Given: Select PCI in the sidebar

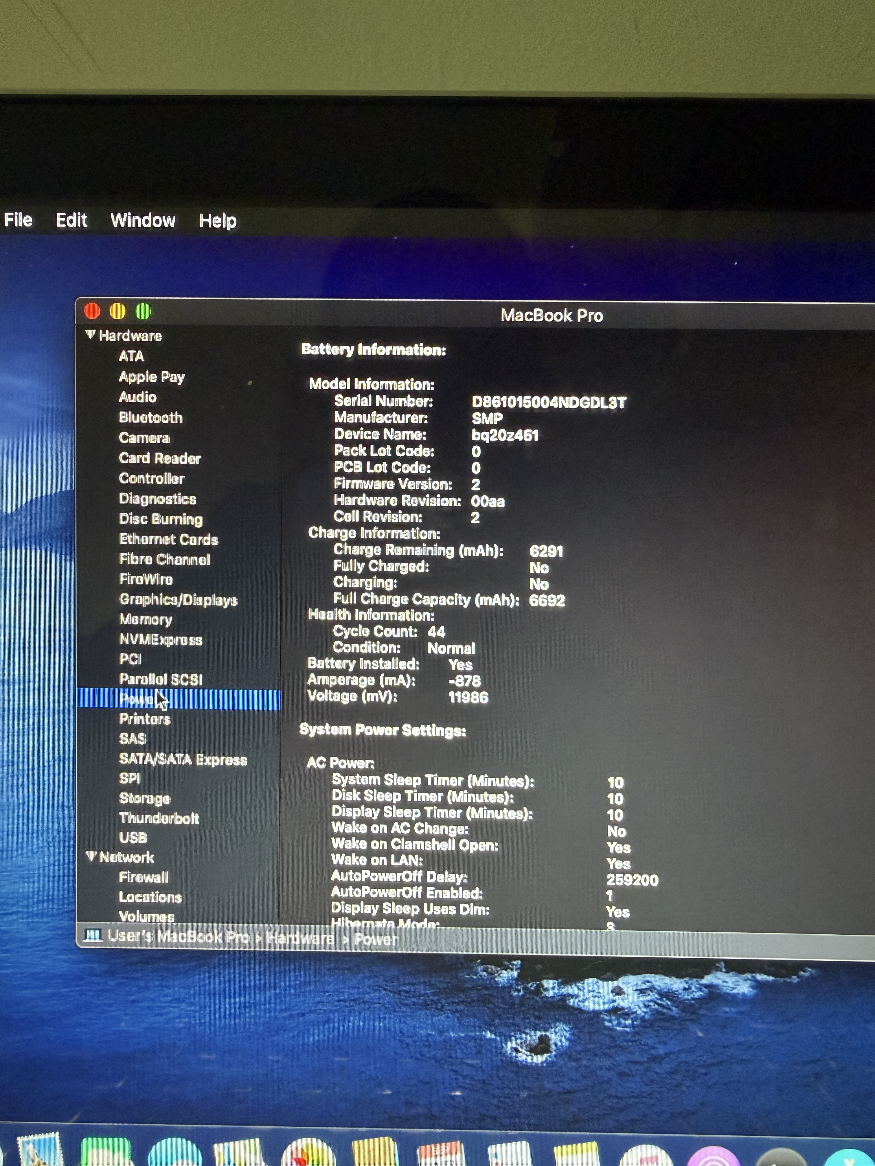Looking at the screenshot, I should pyautogui.click(x=130, y=659).
